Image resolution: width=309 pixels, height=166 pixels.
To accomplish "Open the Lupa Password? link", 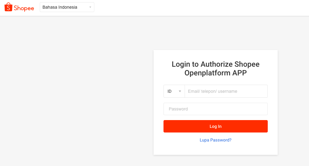I will (x=216, y=140).
